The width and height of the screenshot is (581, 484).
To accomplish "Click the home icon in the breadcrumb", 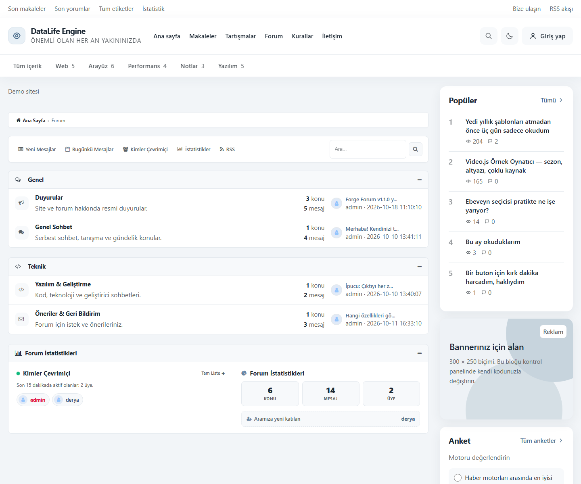I will click(x=19, y=120).
